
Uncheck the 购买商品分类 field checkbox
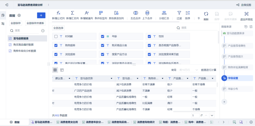[x=102, y=46]
